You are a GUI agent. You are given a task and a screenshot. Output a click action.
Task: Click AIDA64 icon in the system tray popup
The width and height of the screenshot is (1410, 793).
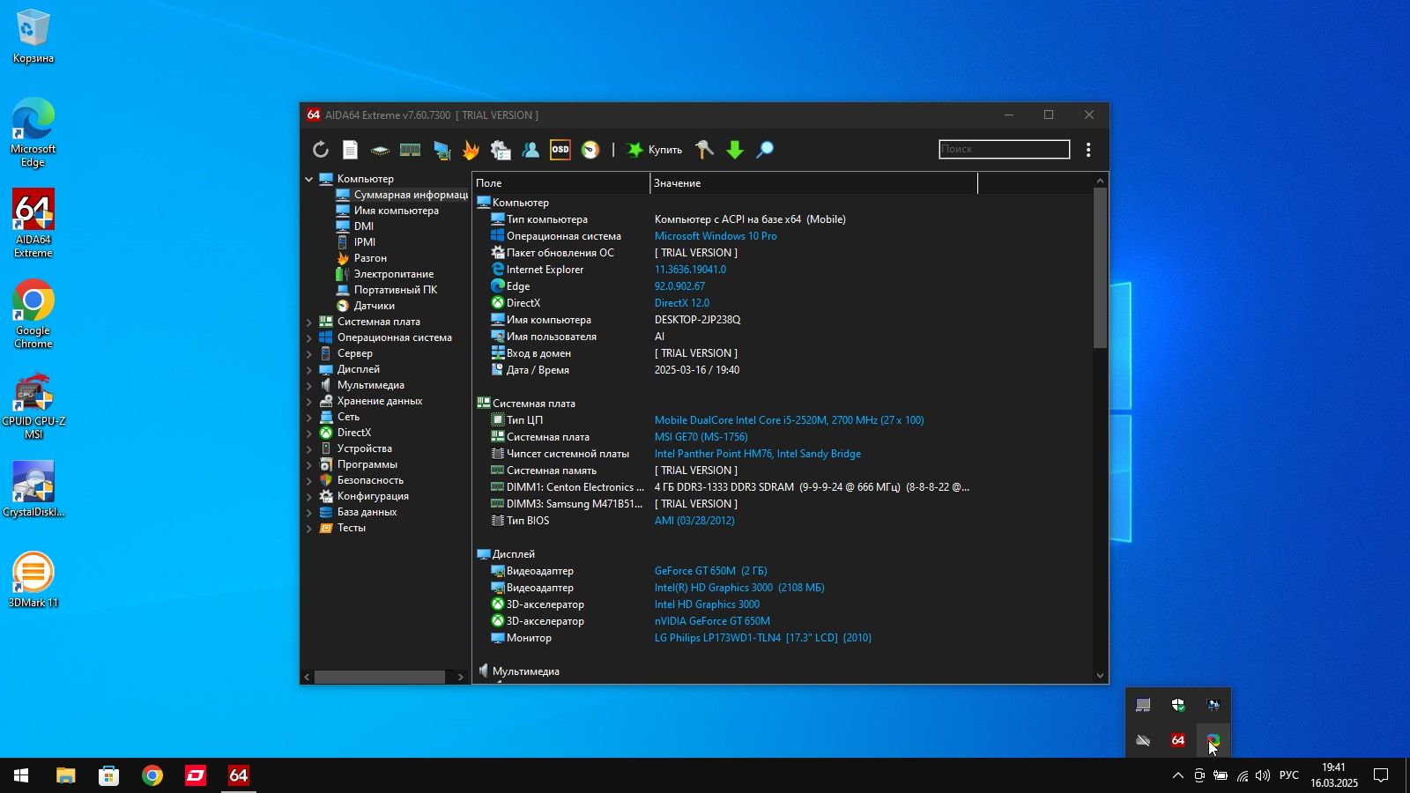pyautogui.click(x=1178, y=740)
